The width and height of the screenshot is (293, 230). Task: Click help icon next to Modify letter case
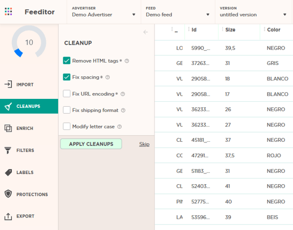[x=119, y=127]
